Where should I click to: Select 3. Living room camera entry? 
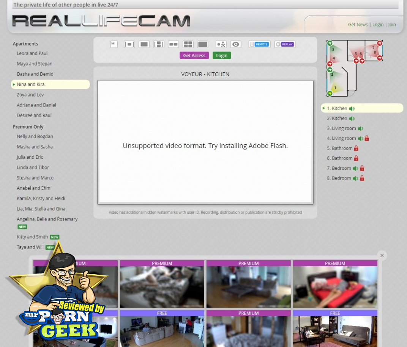(341, 128)
